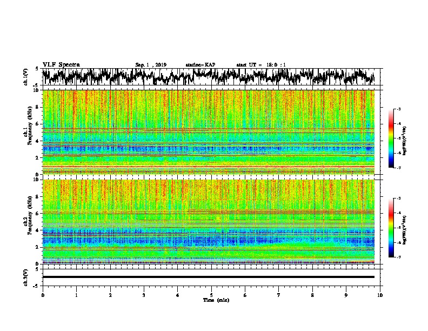
Task: Click the time axis tick label "10"
Action: 380,295
